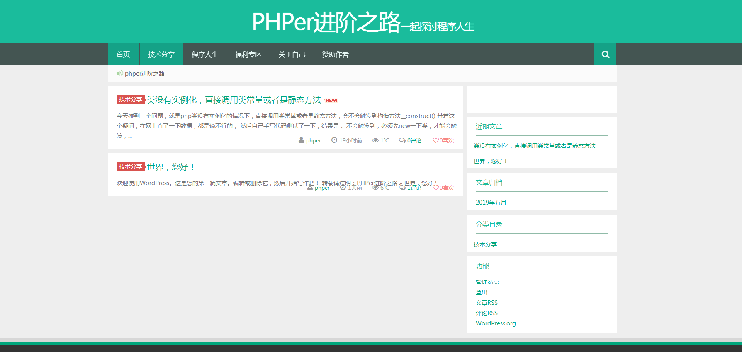Click the eye views icon beside 1℃
Screen dimensions: 742x352
pos(375,140)
